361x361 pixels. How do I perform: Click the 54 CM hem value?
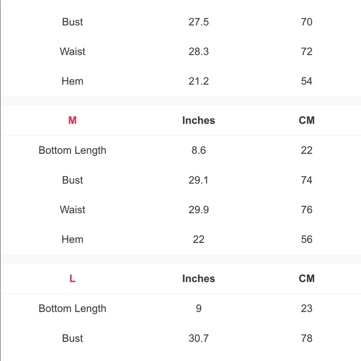click(306, 81)
